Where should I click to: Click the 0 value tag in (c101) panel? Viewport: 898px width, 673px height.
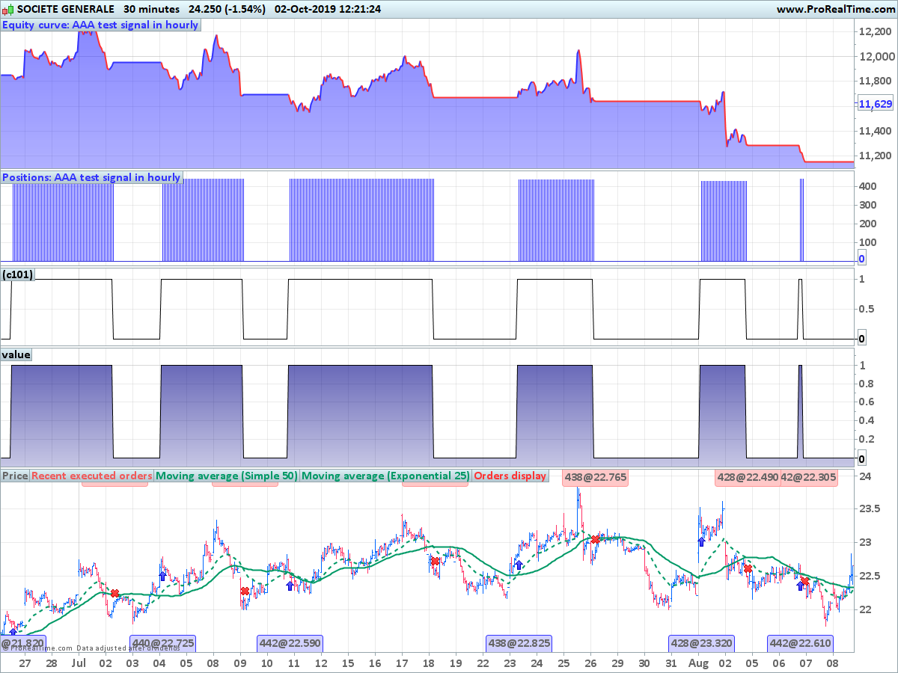[x=861, y=339]
